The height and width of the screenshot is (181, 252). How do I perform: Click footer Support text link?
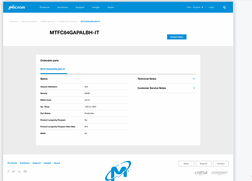[37, 163]
